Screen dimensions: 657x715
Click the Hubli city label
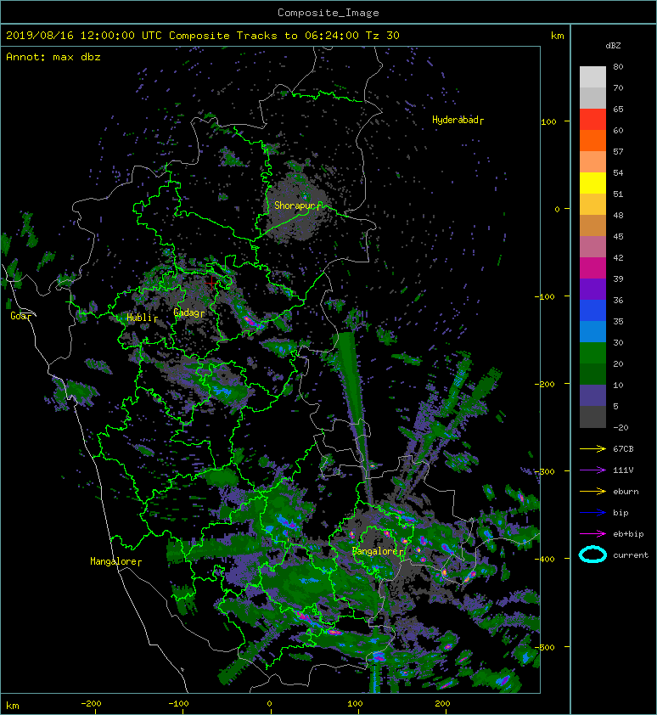142,318
